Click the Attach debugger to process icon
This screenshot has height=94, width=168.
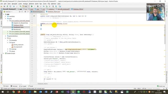[x=47, y=6]
